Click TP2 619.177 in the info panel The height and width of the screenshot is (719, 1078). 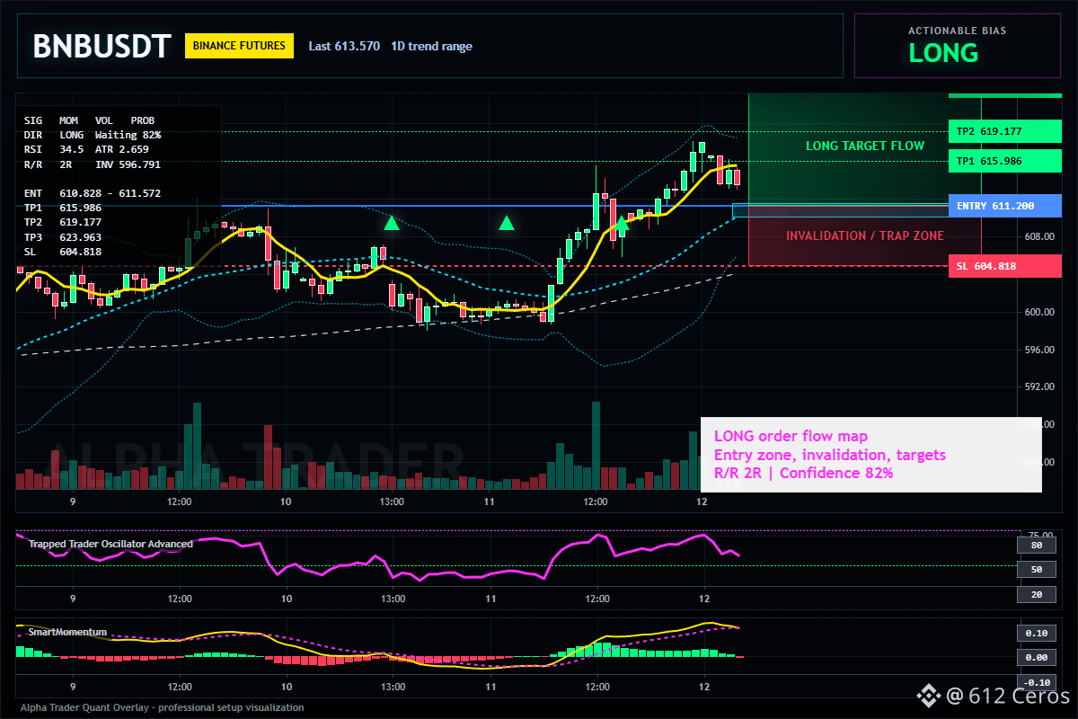coord(62,222)
